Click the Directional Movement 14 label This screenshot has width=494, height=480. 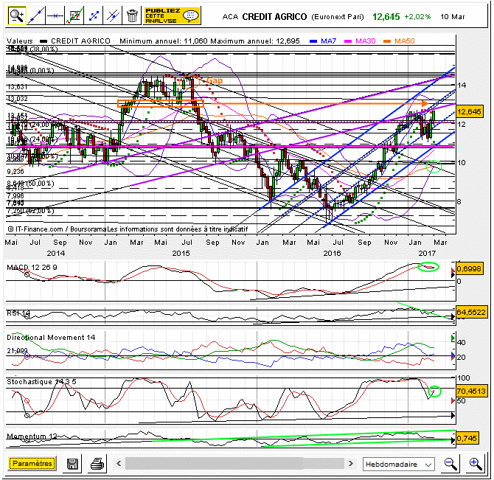[51, 337]
